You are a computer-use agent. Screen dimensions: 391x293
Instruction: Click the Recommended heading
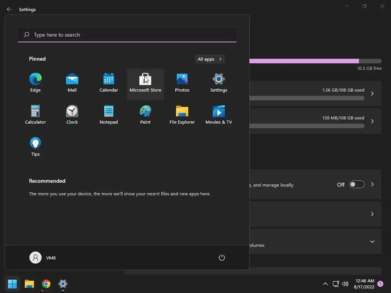pos(47,181)
